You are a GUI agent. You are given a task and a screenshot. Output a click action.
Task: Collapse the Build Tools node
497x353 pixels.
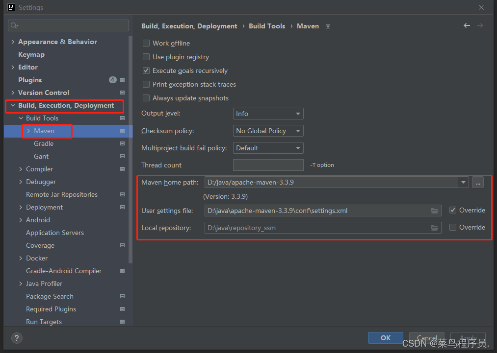click(21, 118)
